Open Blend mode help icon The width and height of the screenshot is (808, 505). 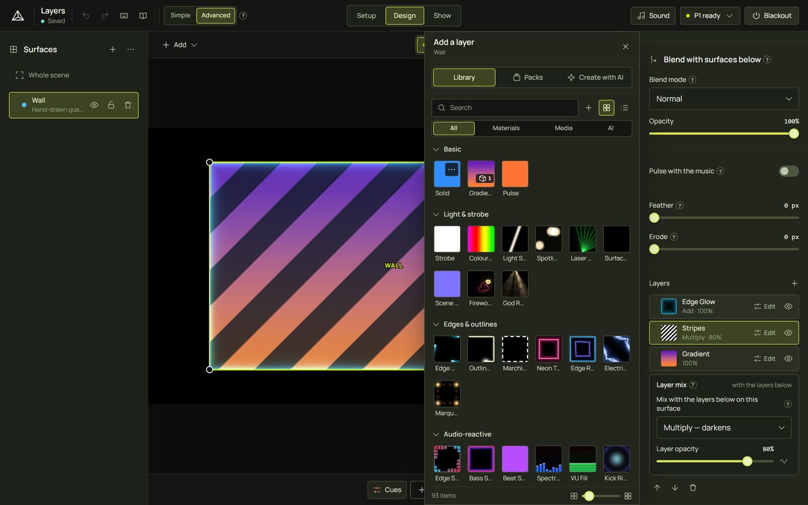pos(693,80)
